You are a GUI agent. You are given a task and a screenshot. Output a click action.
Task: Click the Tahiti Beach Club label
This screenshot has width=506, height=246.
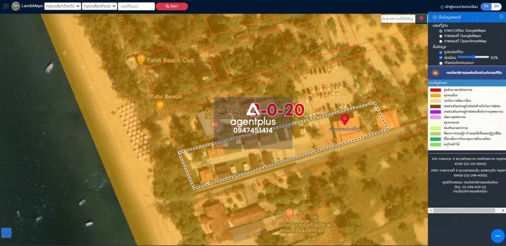pos(170,60)
